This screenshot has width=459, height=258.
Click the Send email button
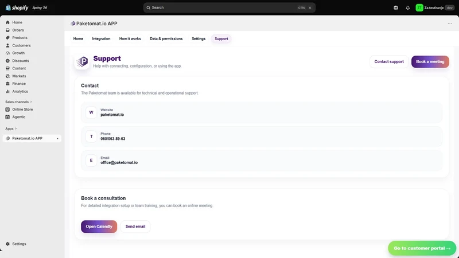point(135,226)
